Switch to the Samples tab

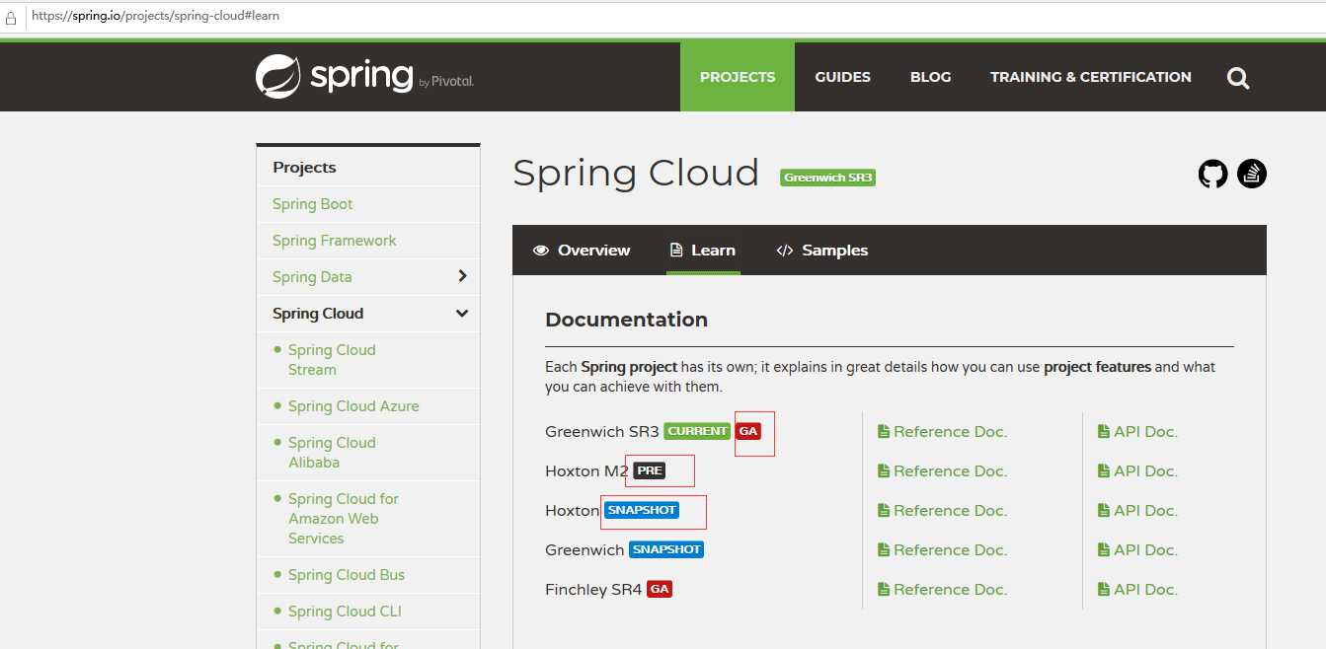(x=822, y=250)
